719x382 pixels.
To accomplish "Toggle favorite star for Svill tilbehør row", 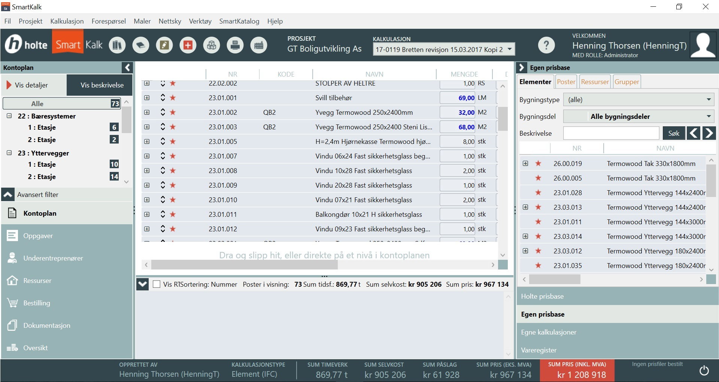I will [173, 98].
